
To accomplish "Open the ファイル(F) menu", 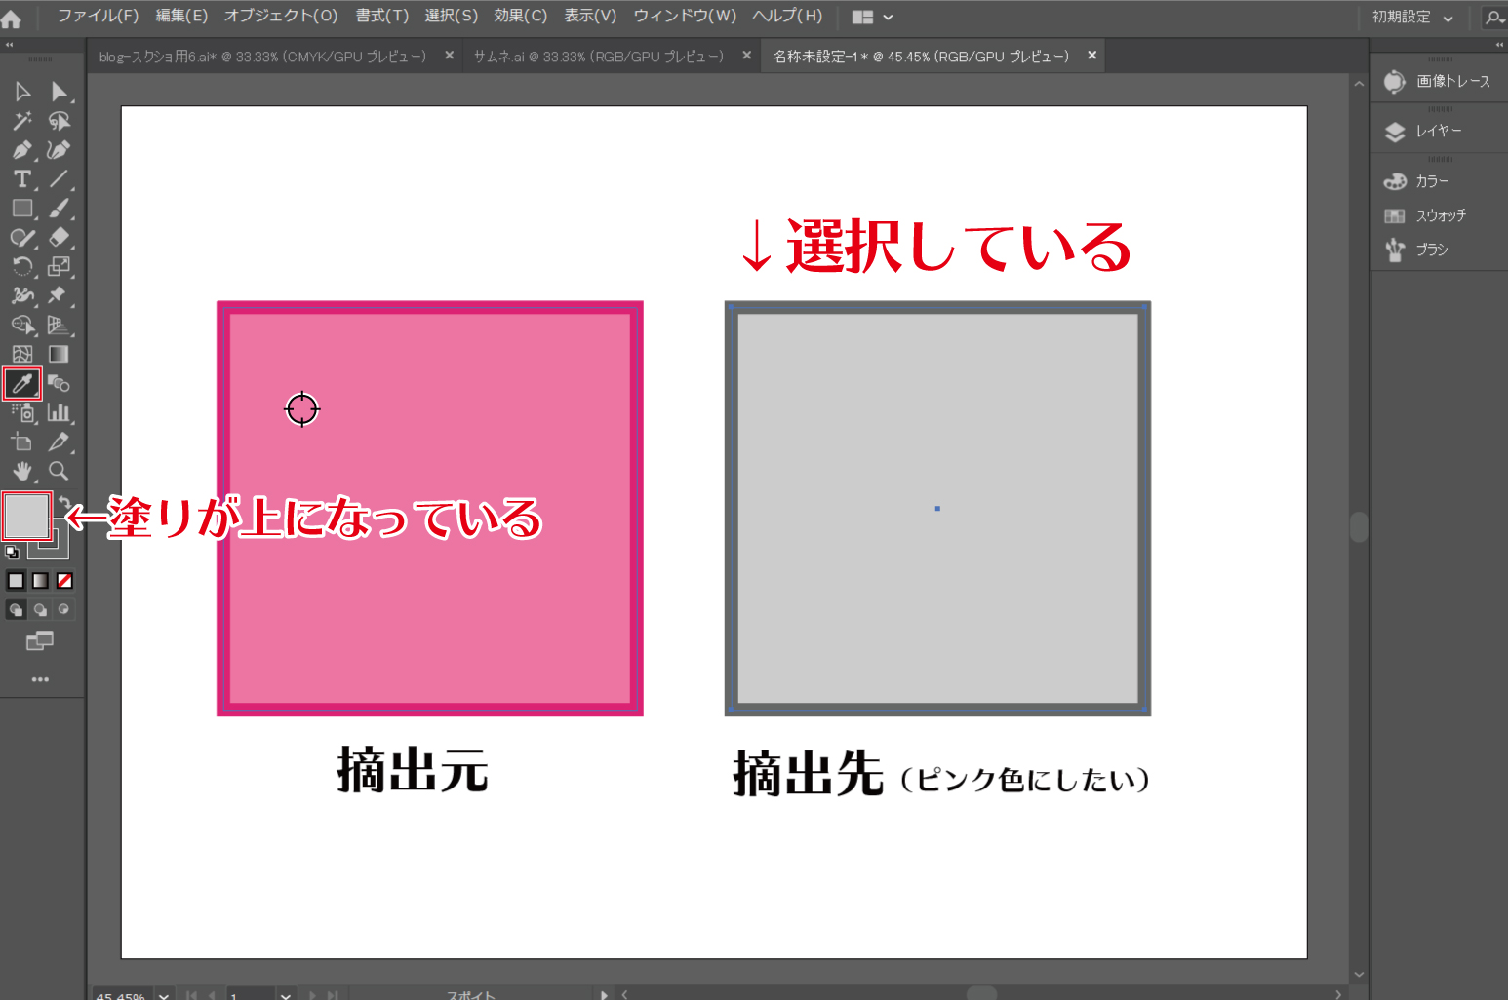I will pyautogui.click(x=98, y=17).
